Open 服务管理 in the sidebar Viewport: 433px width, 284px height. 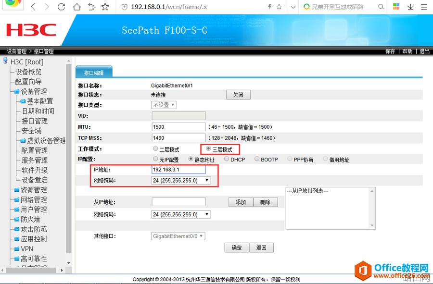tap(35, 161)
